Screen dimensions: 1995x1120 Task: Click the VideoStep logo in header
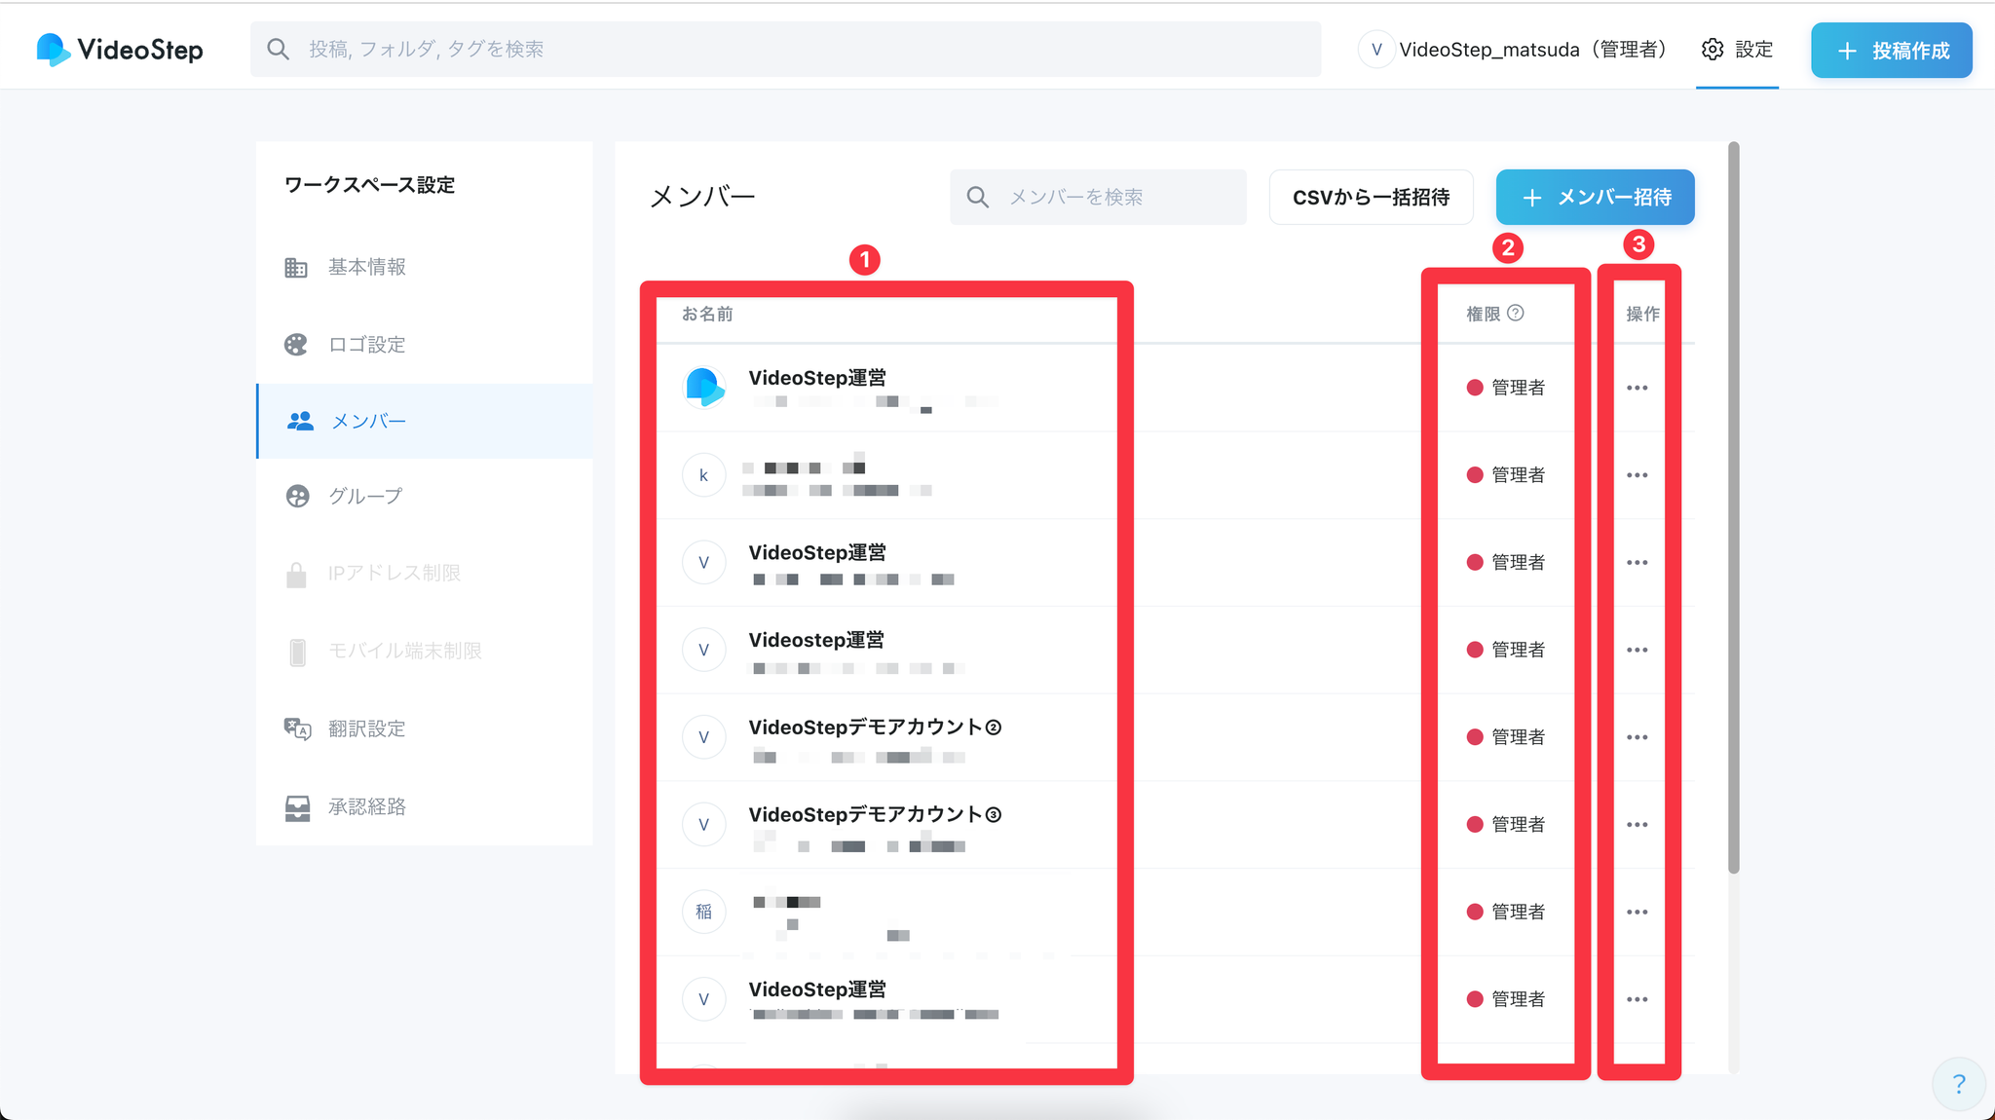(119, 50)
